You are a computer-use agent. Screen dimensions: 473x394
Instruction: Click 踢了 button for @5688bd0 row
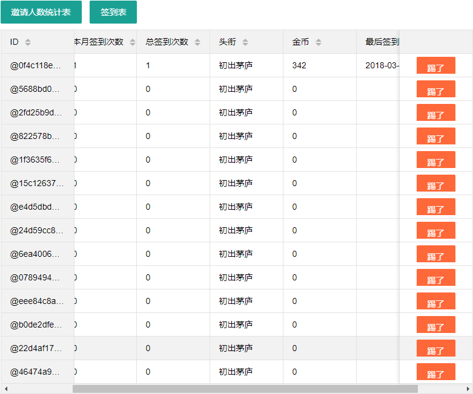[x=436, y=89]
